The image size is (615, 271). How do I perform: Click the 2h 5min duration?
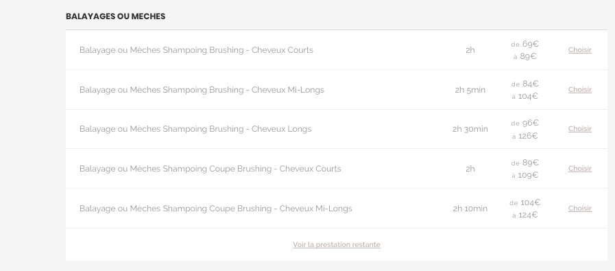pyautogui.click(x=470, y=90)
